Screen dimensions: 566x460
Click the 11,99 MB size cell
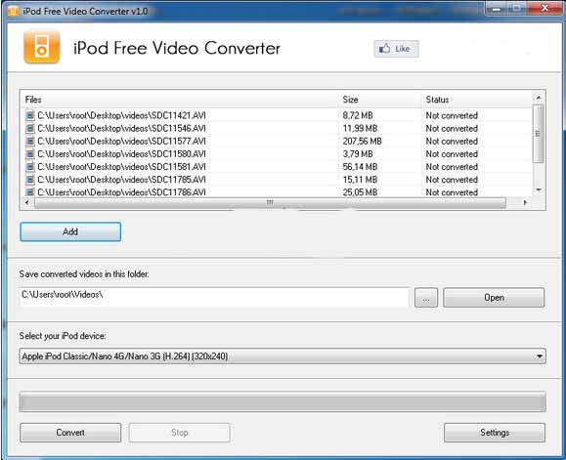click(x=360, y=128)
